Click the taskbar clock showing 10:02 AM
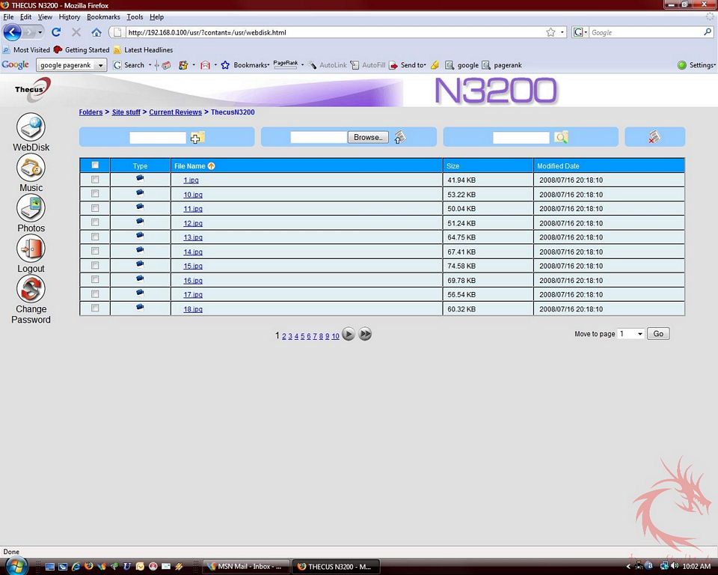This screenshot has height=575, width=718. [696, 566]
